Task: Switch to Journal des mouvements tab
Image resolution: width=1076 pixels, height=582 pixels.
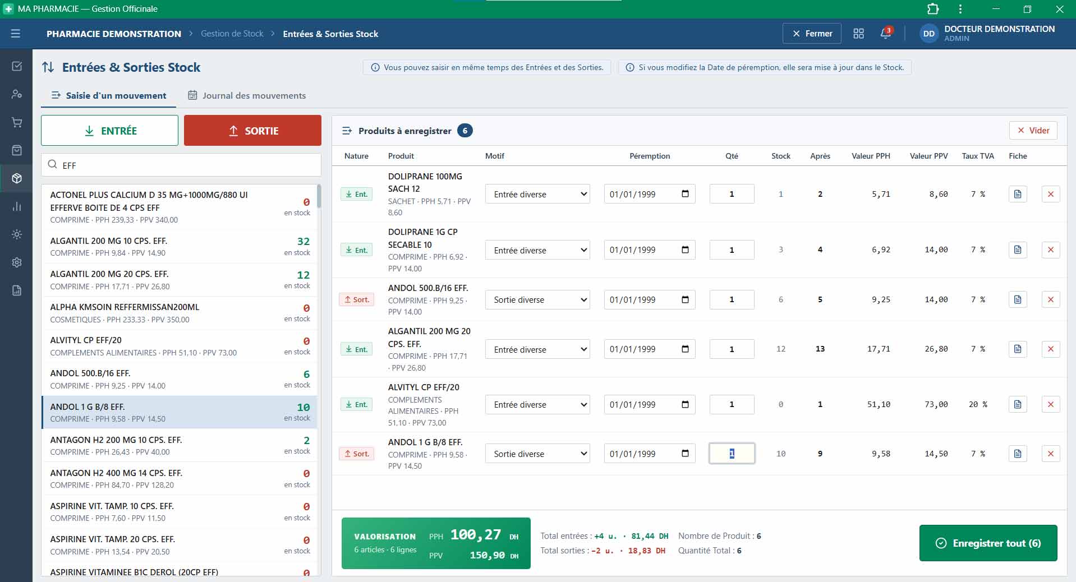Action: [x=247, y=95]
